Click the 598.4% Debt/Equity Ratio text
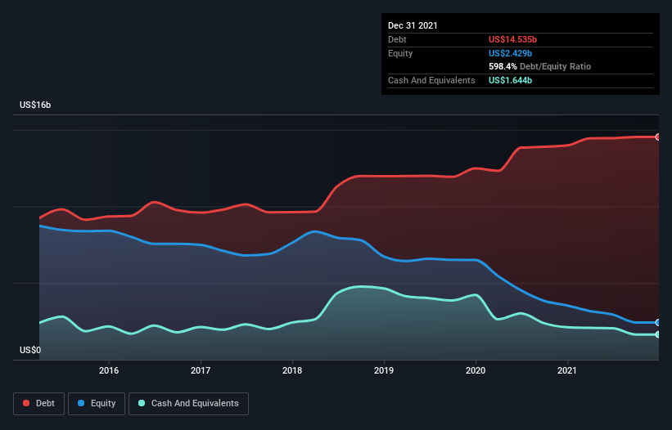 pyautogui.click(x=539, y=66)
